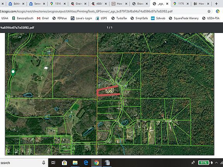Open the USAA bookmark
Viewport: 223px width, 167px height.
(x=5, y=18)
